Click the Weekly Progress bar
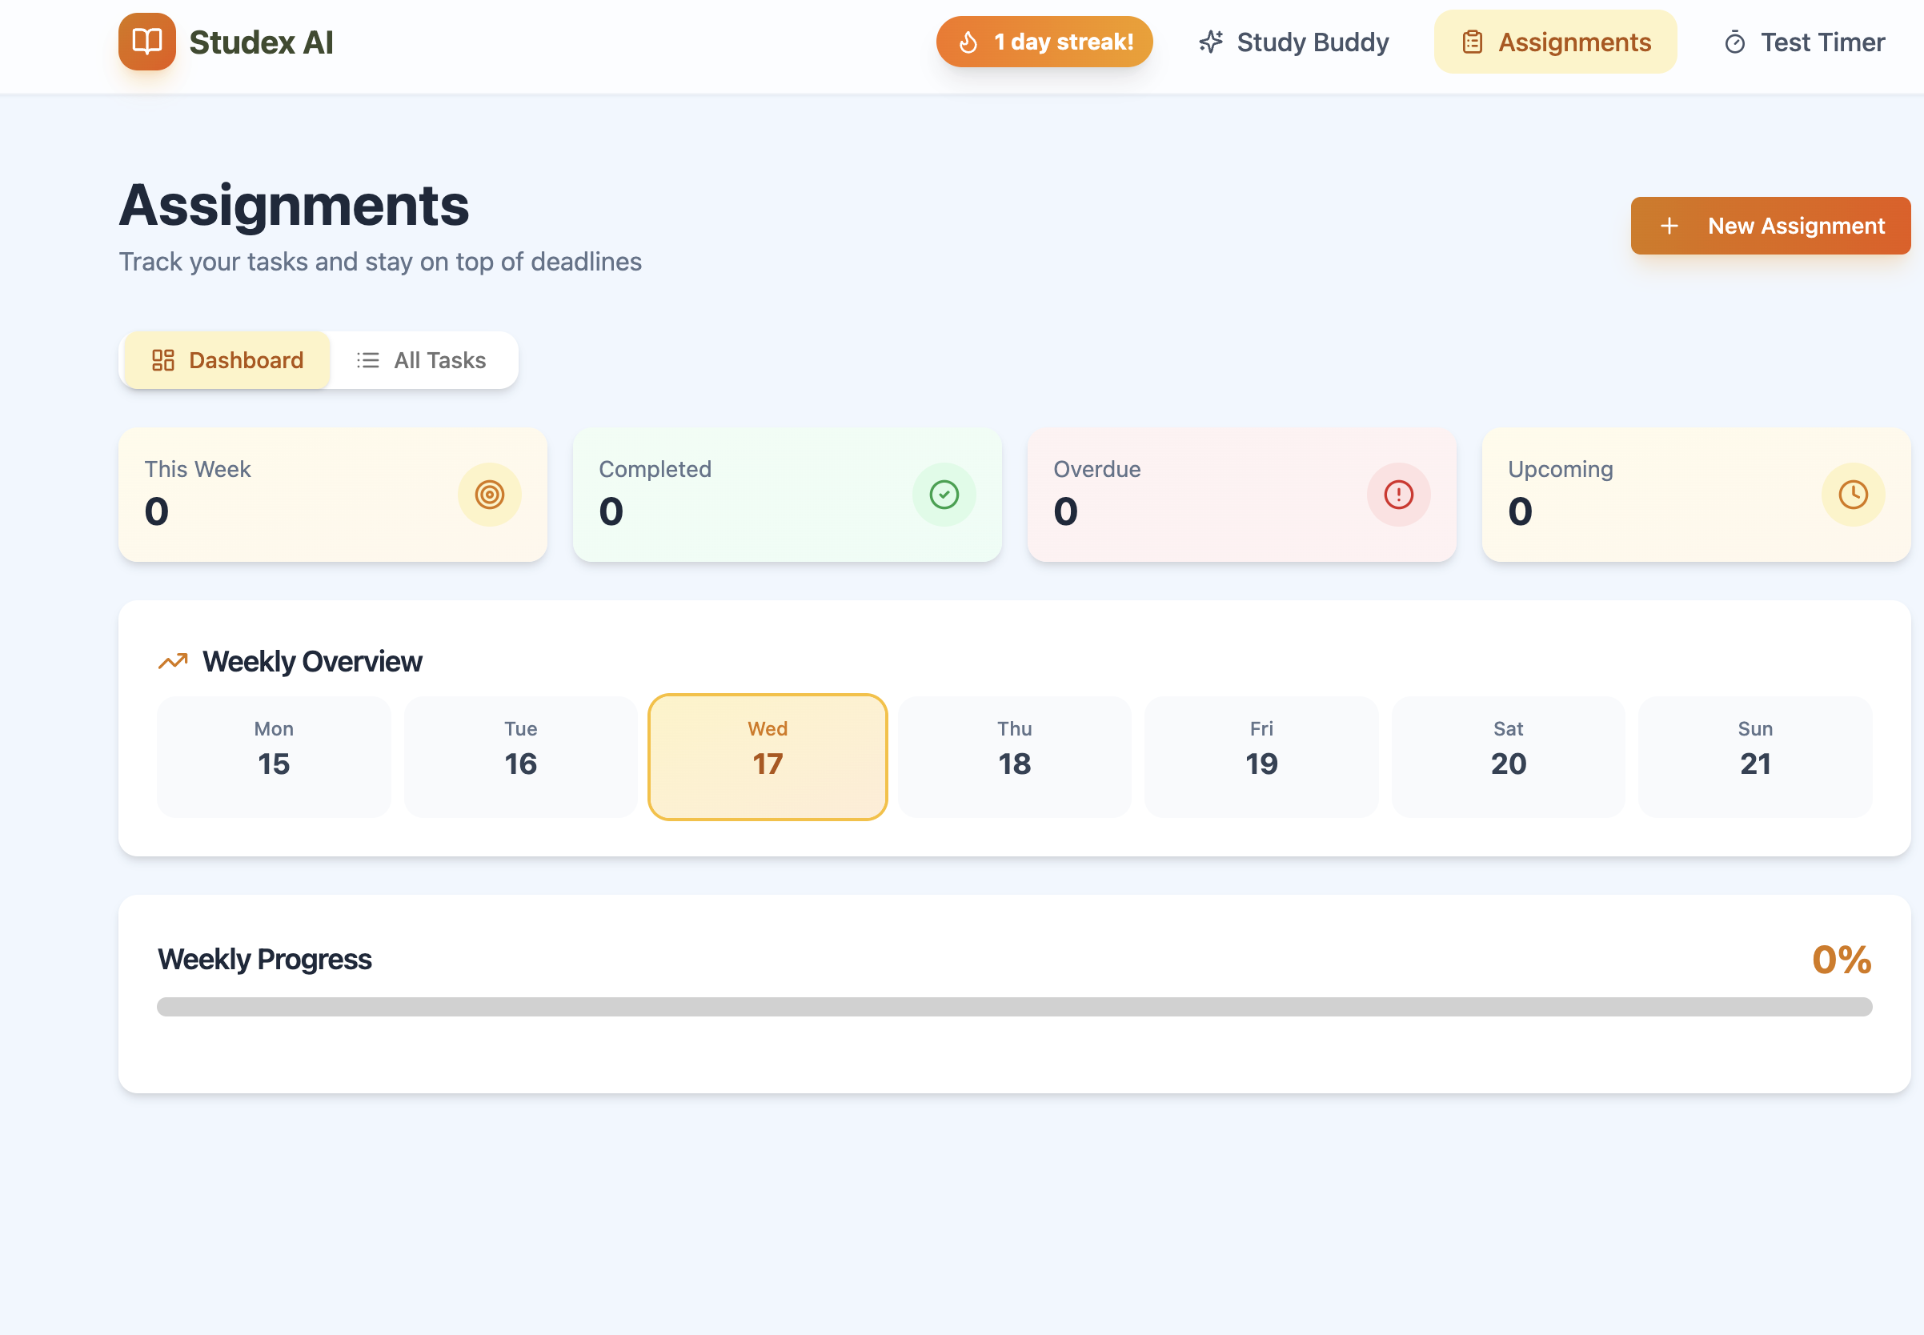 click(1014, 1006)
